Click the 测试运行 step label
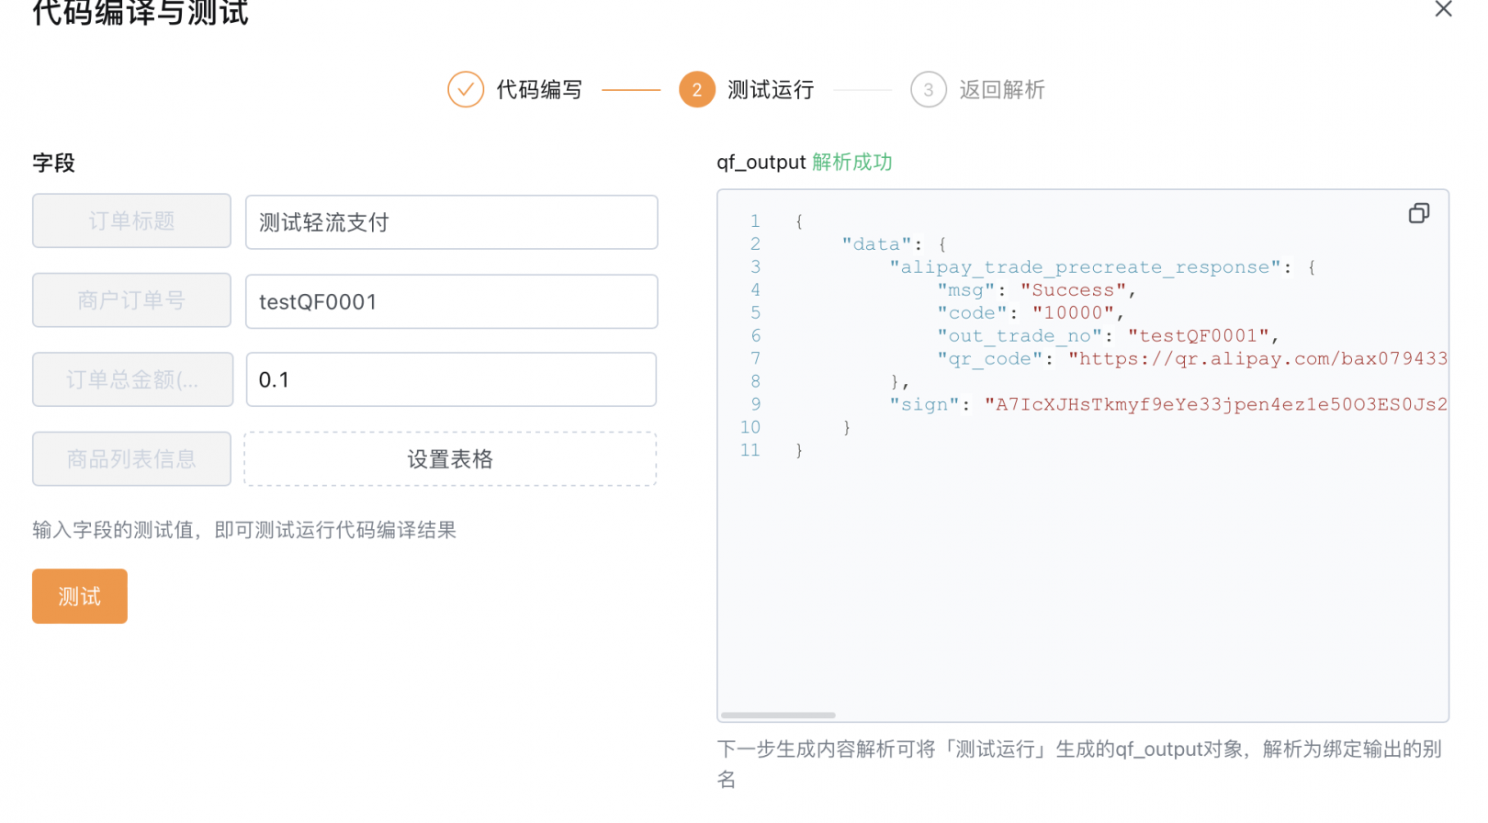 pos(771,90)
